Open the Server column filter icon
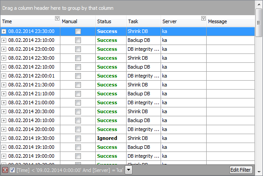Image resolution: width=263 pixels, height=176 pixels. [x=203, y=18]
